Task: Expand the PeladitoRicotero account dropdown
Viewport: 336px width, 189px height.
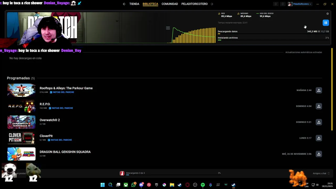Action: click(x=302, y=4)
